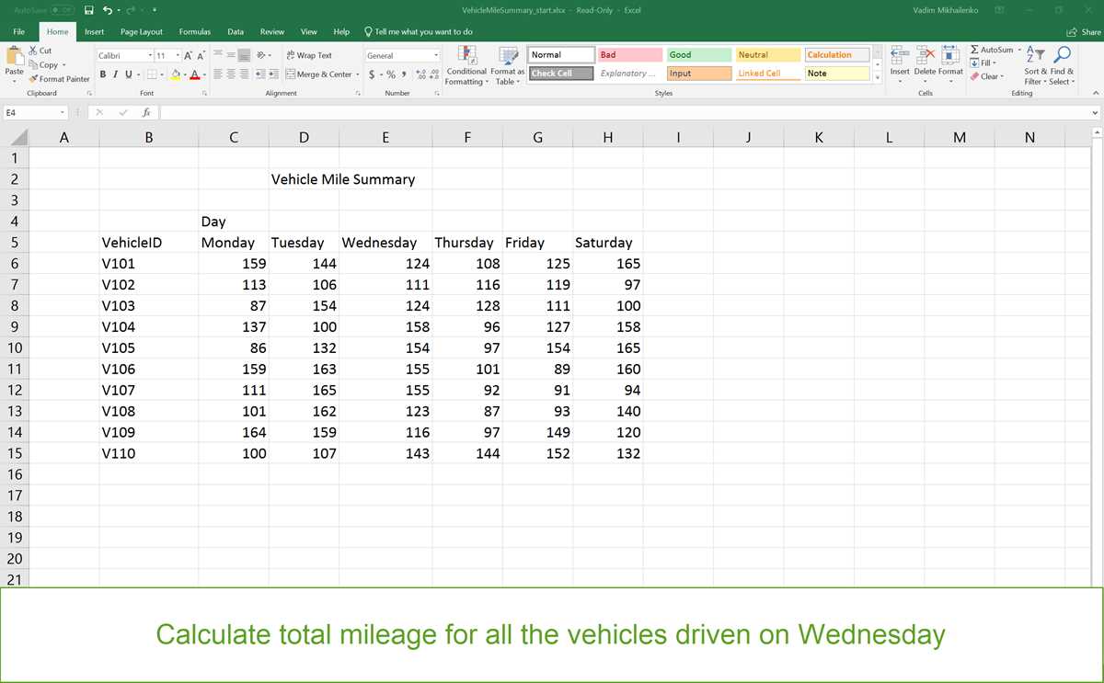Toggle AutoSave switch

63,10
